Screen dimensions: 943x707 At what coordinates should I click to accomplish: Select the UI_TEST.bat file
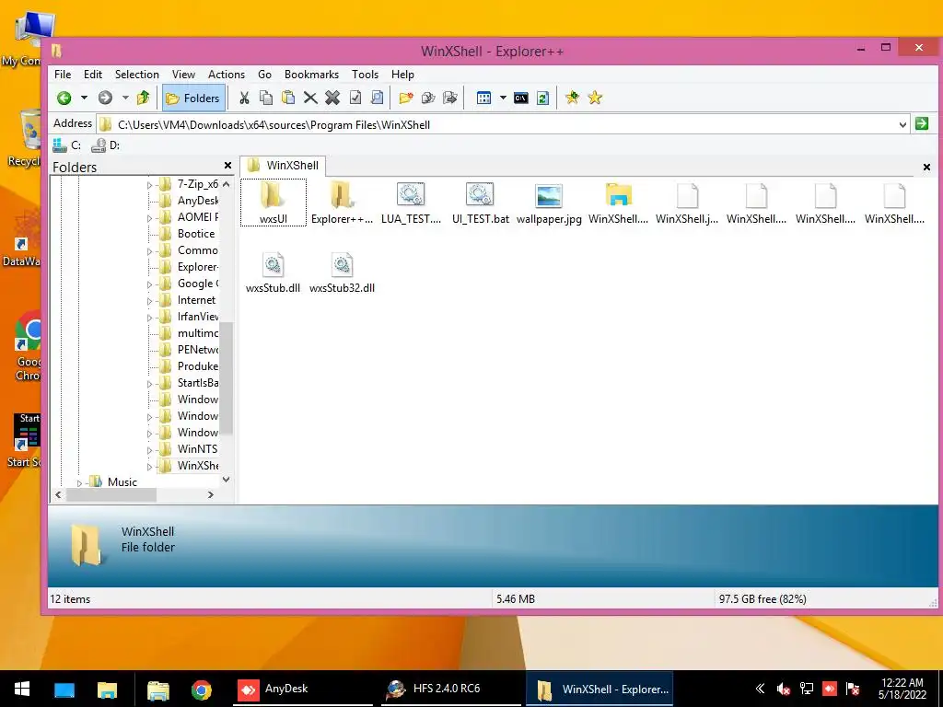click(x=480, y=203)
